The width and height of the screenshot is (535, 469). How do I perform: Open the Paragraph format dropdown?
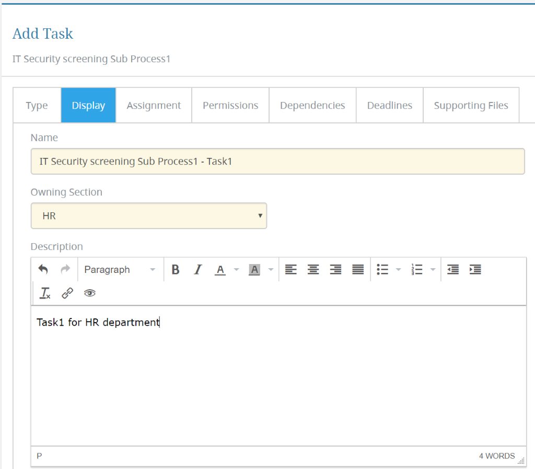120,269
